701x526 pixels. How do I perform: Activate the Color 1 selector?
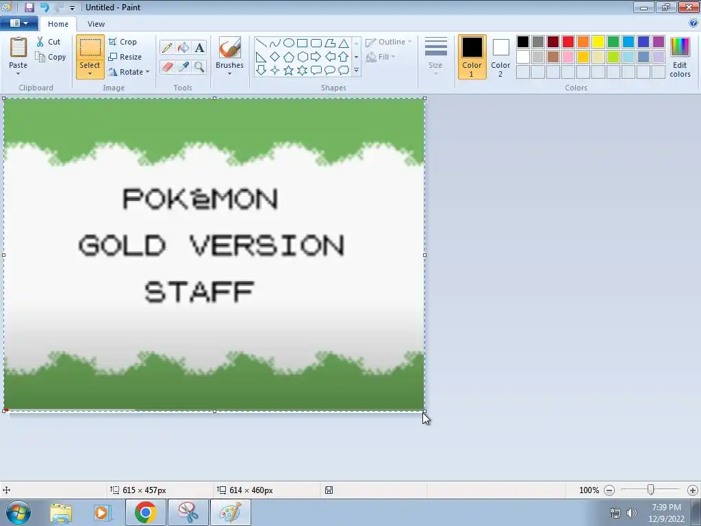(472, 57)
